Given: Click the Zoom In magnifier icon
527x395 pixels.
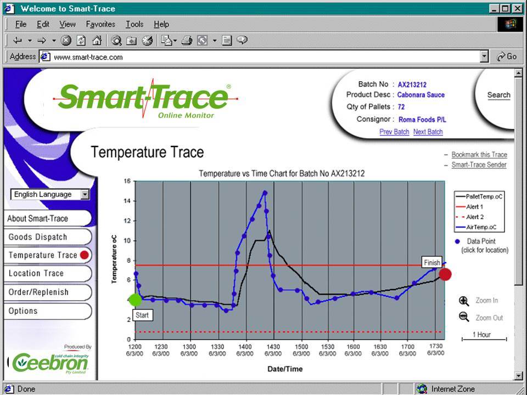Looking at the screenshot, I should (464, 301).
